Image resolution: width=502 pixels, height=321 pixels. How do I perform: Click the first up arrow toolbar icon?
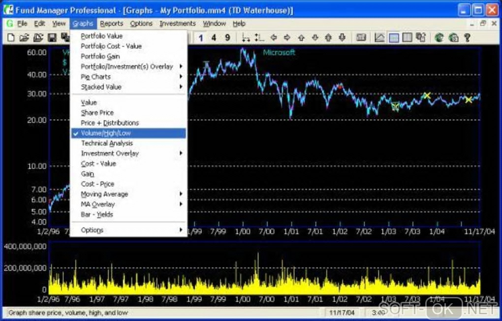coord(301,38)
